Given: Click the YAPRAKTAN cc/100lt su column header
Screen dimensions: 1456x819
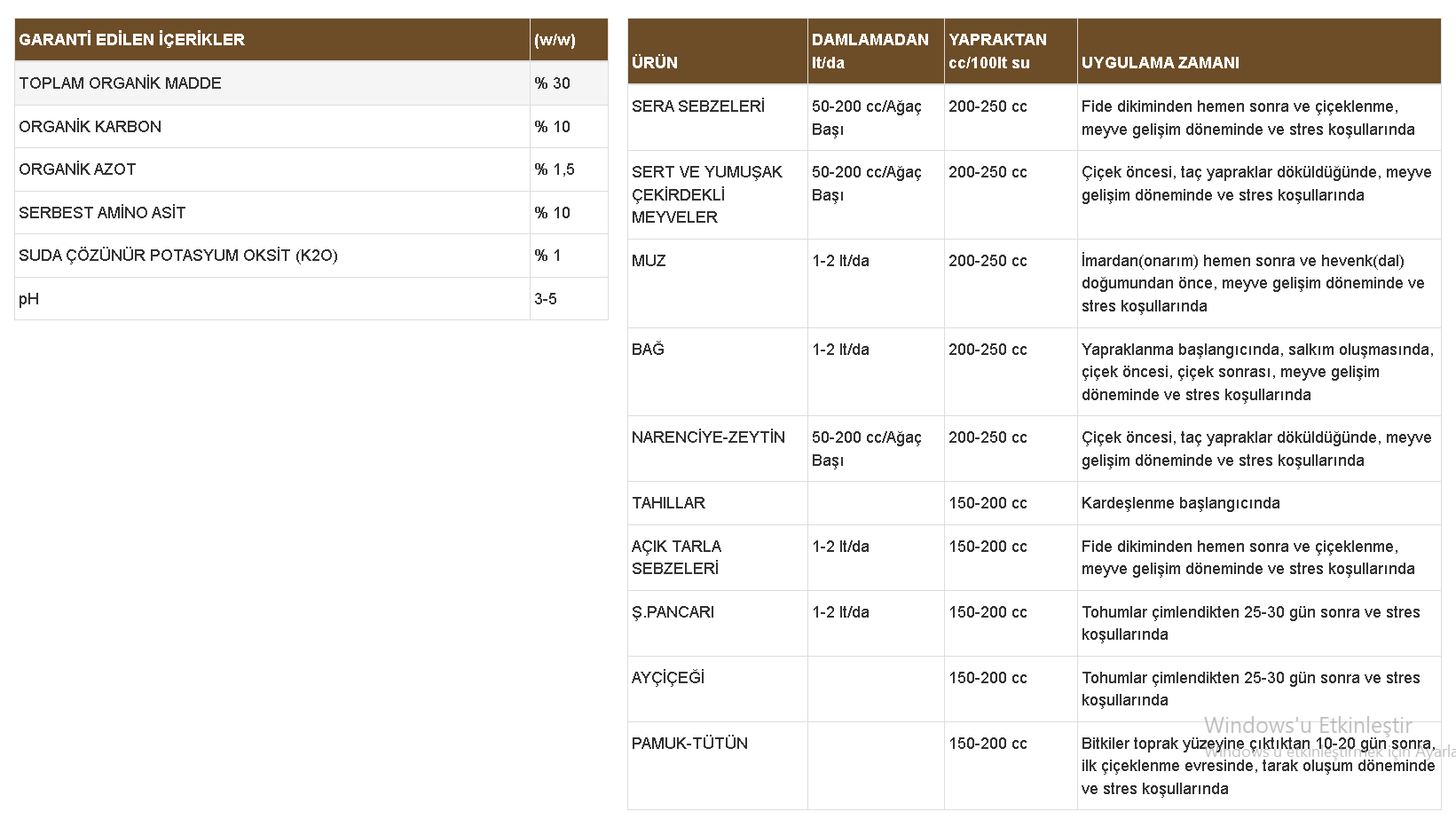Looking at the screenshot, I should [x=997, y=51].
